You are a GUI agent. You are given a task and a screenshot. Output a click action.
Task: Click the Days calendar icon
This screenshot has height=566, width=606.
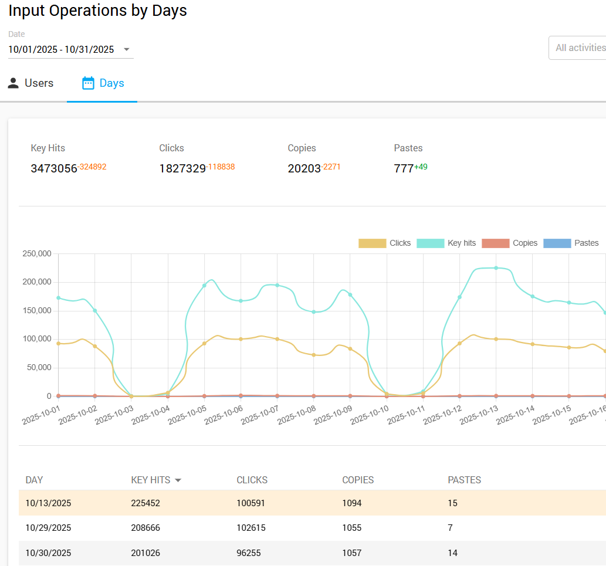(x=88, y=83)
